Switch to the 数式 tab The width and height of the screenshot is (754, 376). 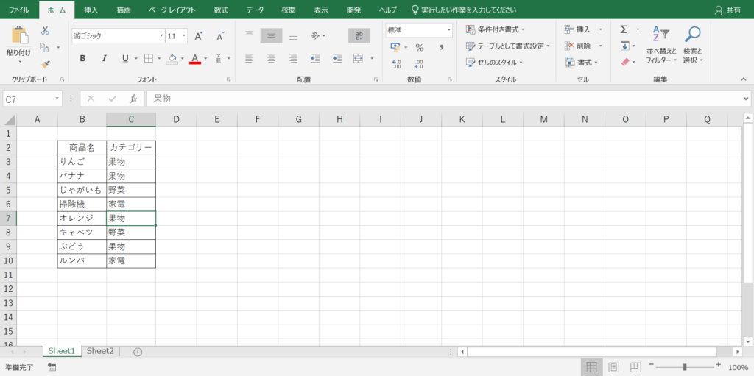221,10
